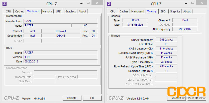Viewport: 209px width, 103px height.
Task: Click the memory Type value DDR3
Action: [135, 20]
